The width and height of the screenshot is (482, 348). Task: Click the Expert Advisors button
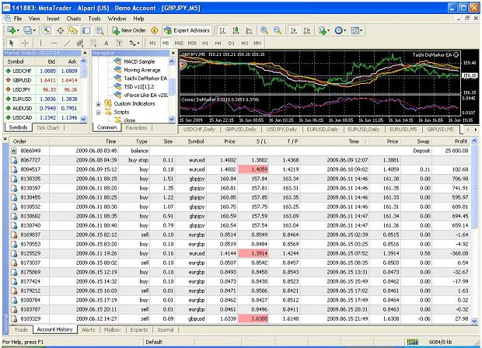coord(187,30)
